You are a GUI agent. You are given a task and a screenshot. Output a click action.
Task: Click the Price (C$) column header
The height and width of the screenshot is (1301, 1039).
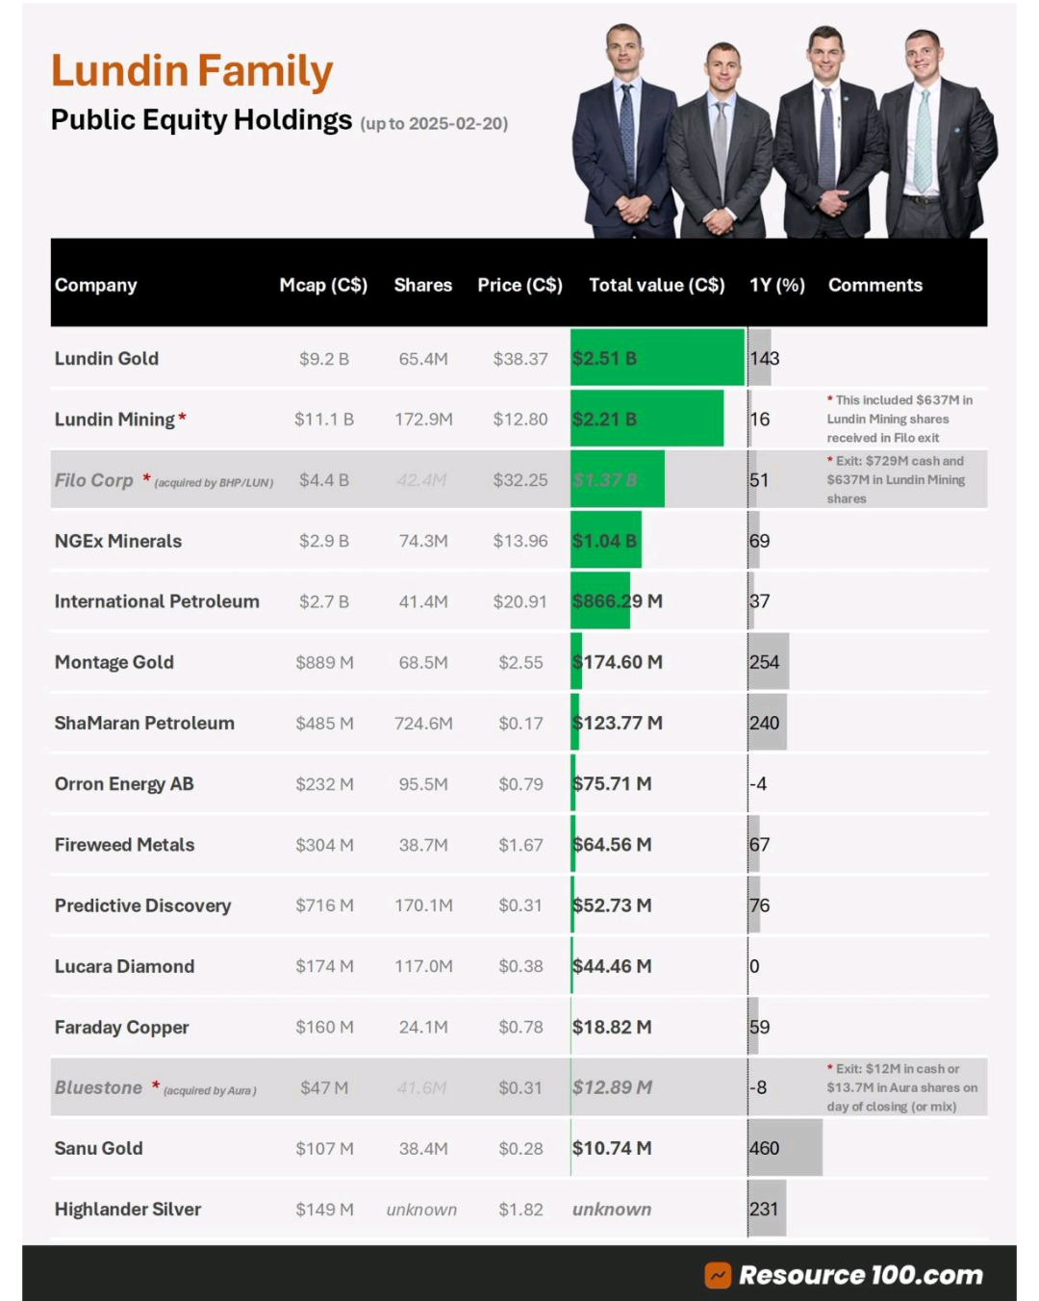520,285
